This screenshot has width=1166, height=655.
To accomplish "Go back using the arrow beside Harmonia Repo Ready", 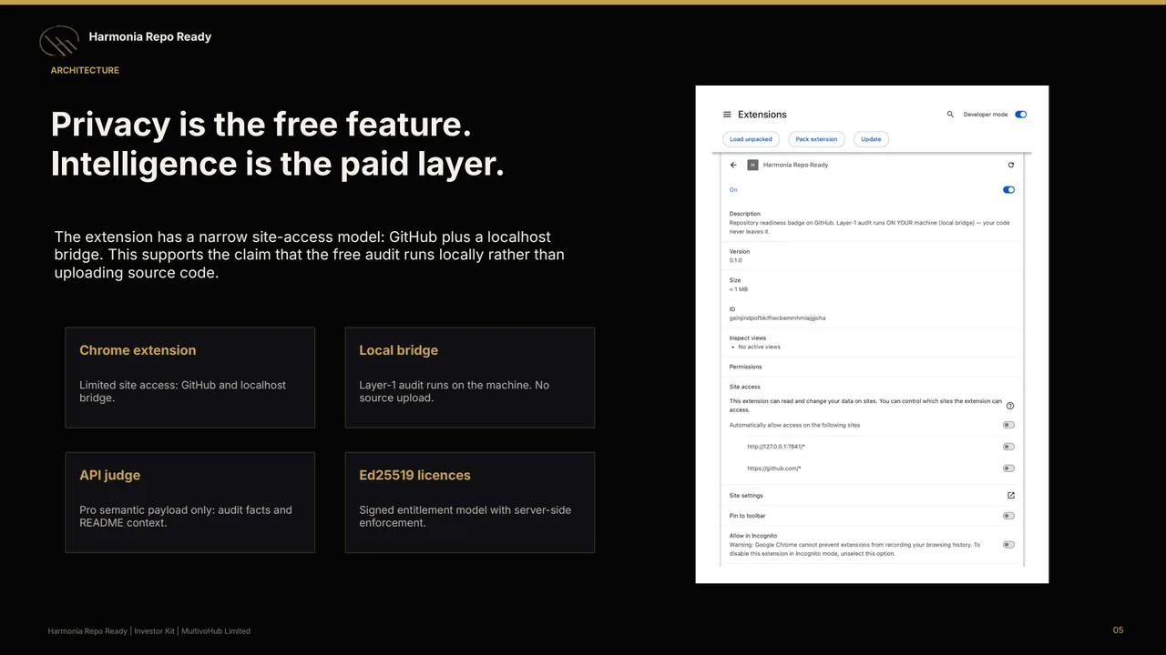I will coord(733,165).
